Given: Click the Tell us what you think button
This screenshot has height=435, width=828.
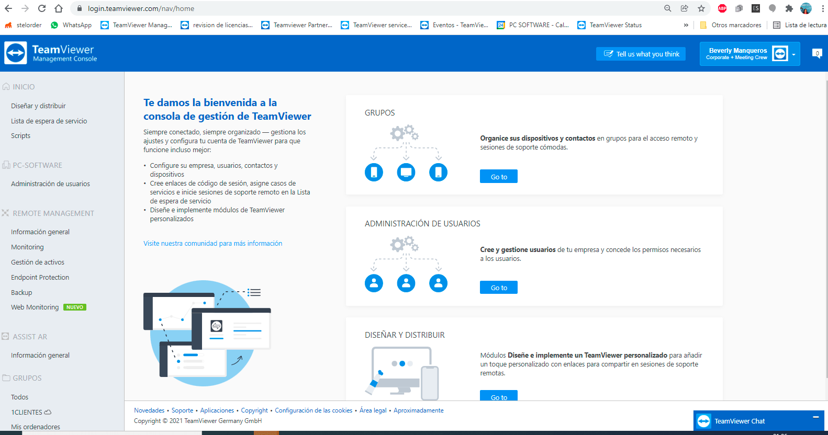Looking at the screenshot, I should click(641, 54).
